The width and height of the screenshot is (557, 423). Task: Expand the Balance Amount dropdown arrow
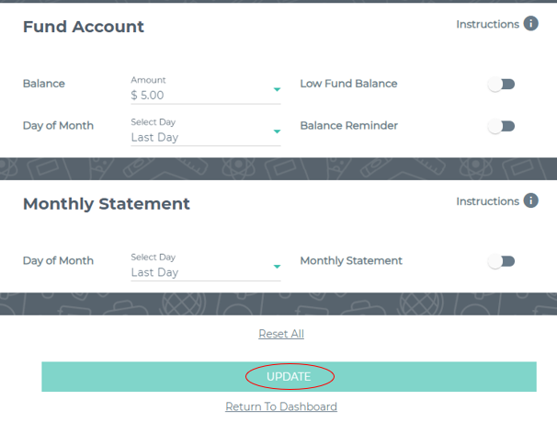tap(277, 89)
